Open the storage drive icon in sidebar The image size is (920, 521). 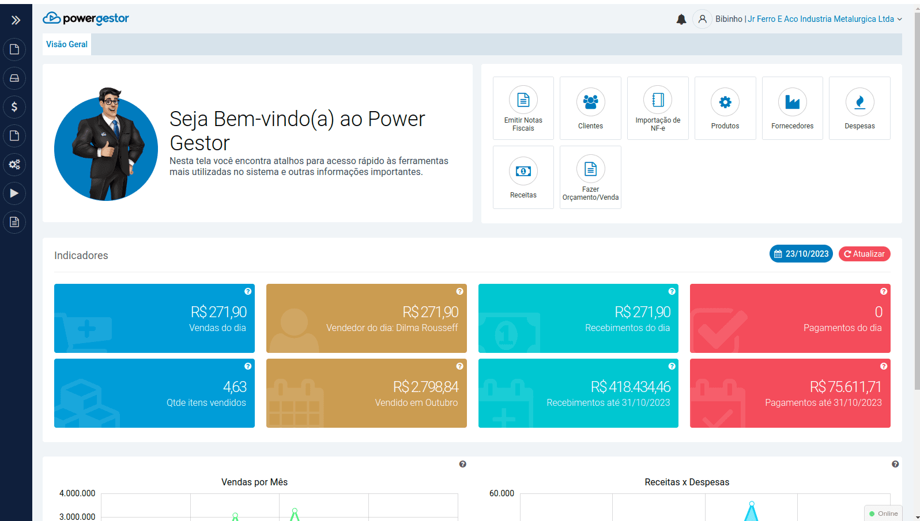tap(14, 78)
